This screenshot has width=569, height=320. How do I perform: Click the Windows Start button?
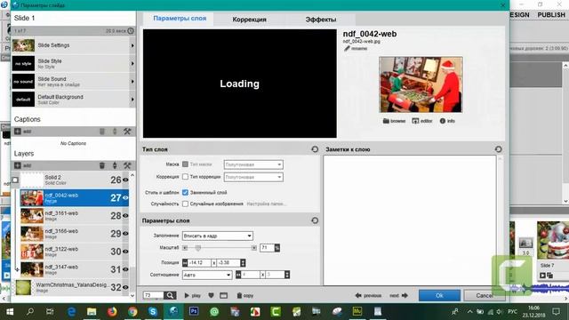10,311
